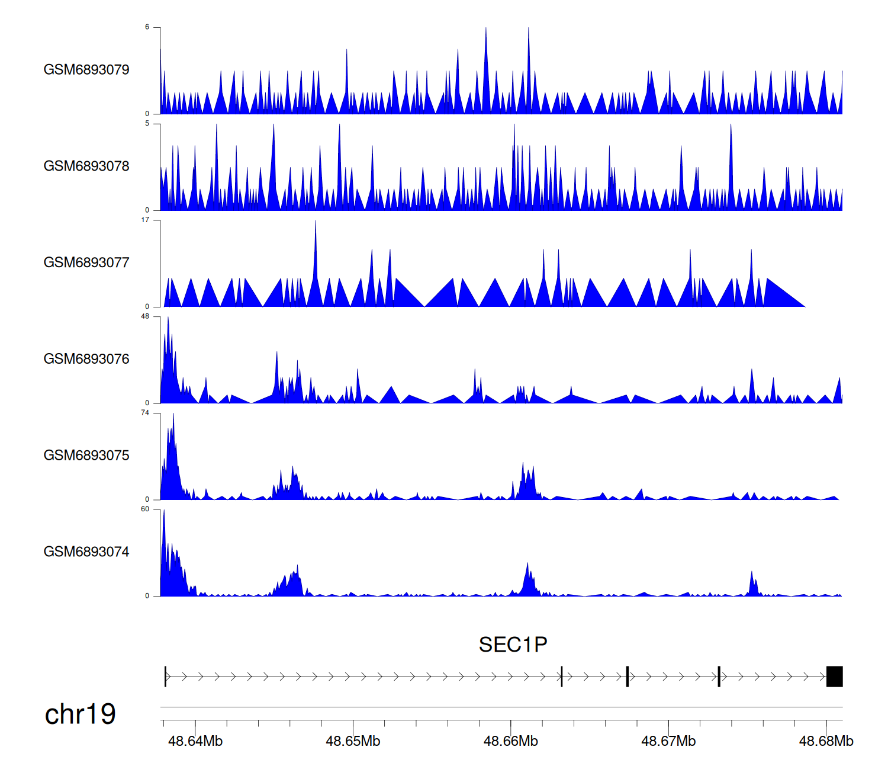Click the y-axis maximum label 74

[145, 413]
